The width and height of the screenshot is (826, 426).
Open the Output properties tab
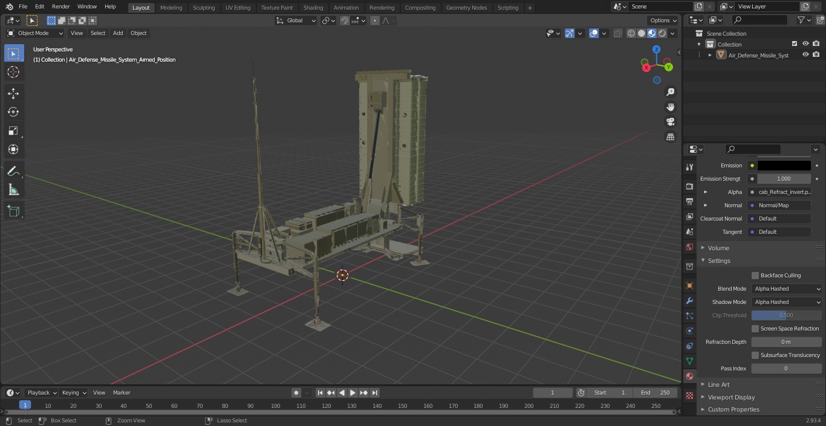click(689, 201)
